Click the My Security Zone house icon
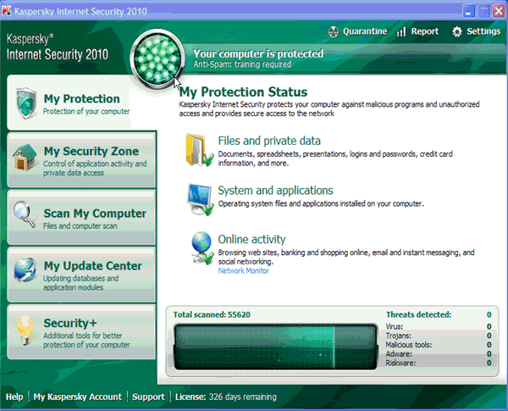Screen dimensions: 508x411 pos(25,158)
